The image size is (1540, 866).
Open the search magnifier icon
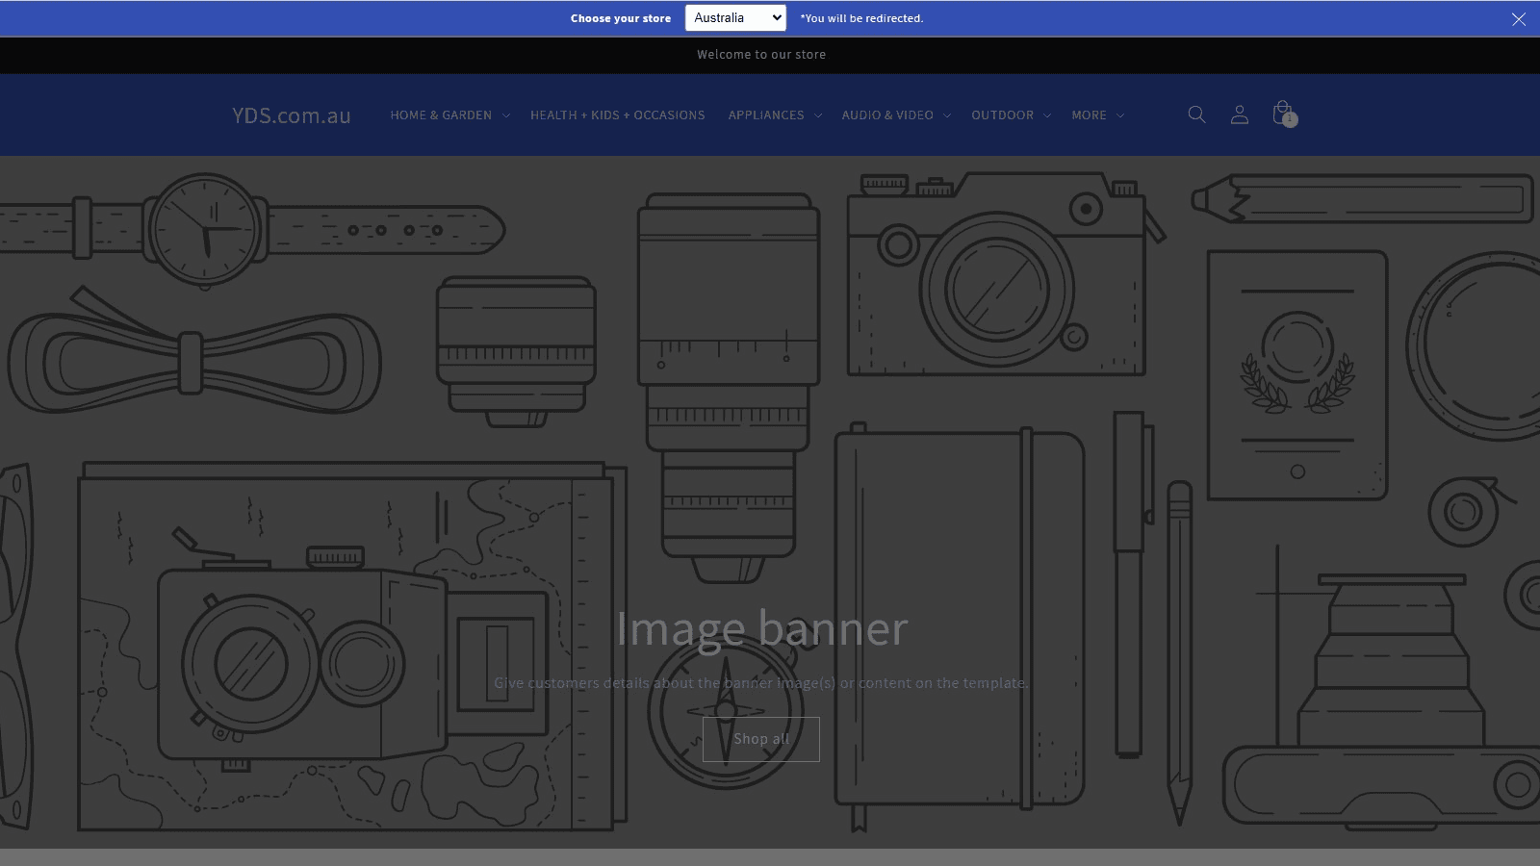pyautogui.click(x=1196, y=115)
